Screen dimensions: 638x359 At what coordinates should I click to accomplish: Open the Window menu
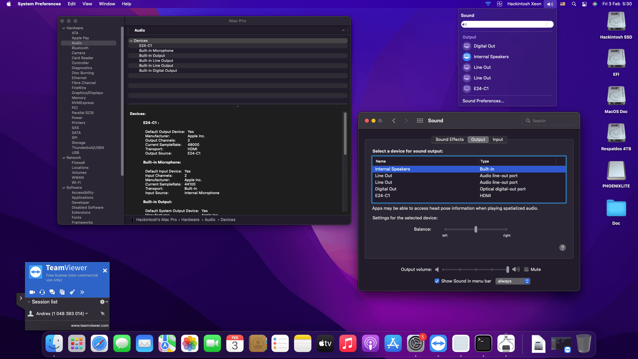[107, 4]
